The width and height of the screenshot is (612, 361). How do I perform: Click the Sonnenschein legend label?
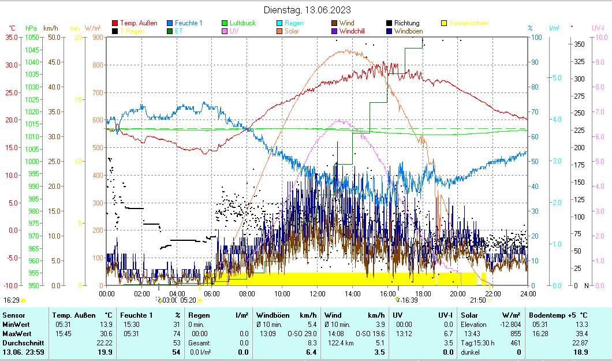point(468,23)
